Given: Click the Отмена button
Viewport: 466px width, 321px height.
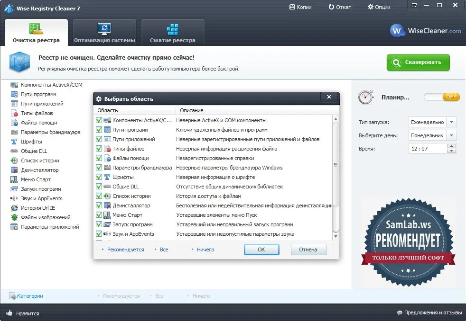Looking at the screenshot, I should [308, 250].
